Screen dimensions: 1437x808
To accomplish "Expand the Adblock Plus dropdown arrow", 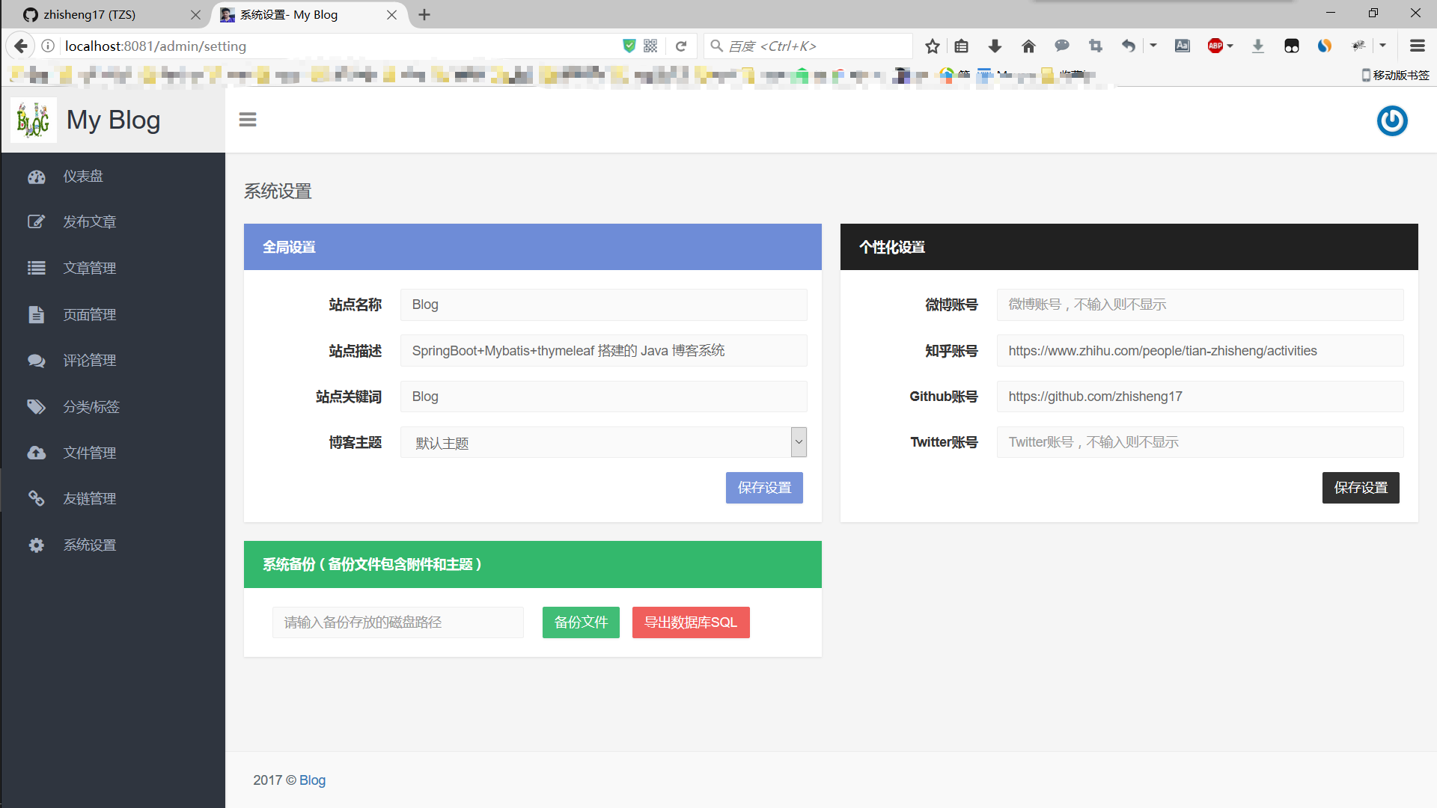I will [x=1230, y=46].
